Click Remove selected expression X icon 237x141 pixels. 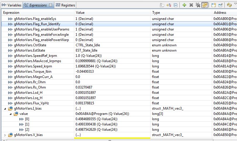[191, 5]
